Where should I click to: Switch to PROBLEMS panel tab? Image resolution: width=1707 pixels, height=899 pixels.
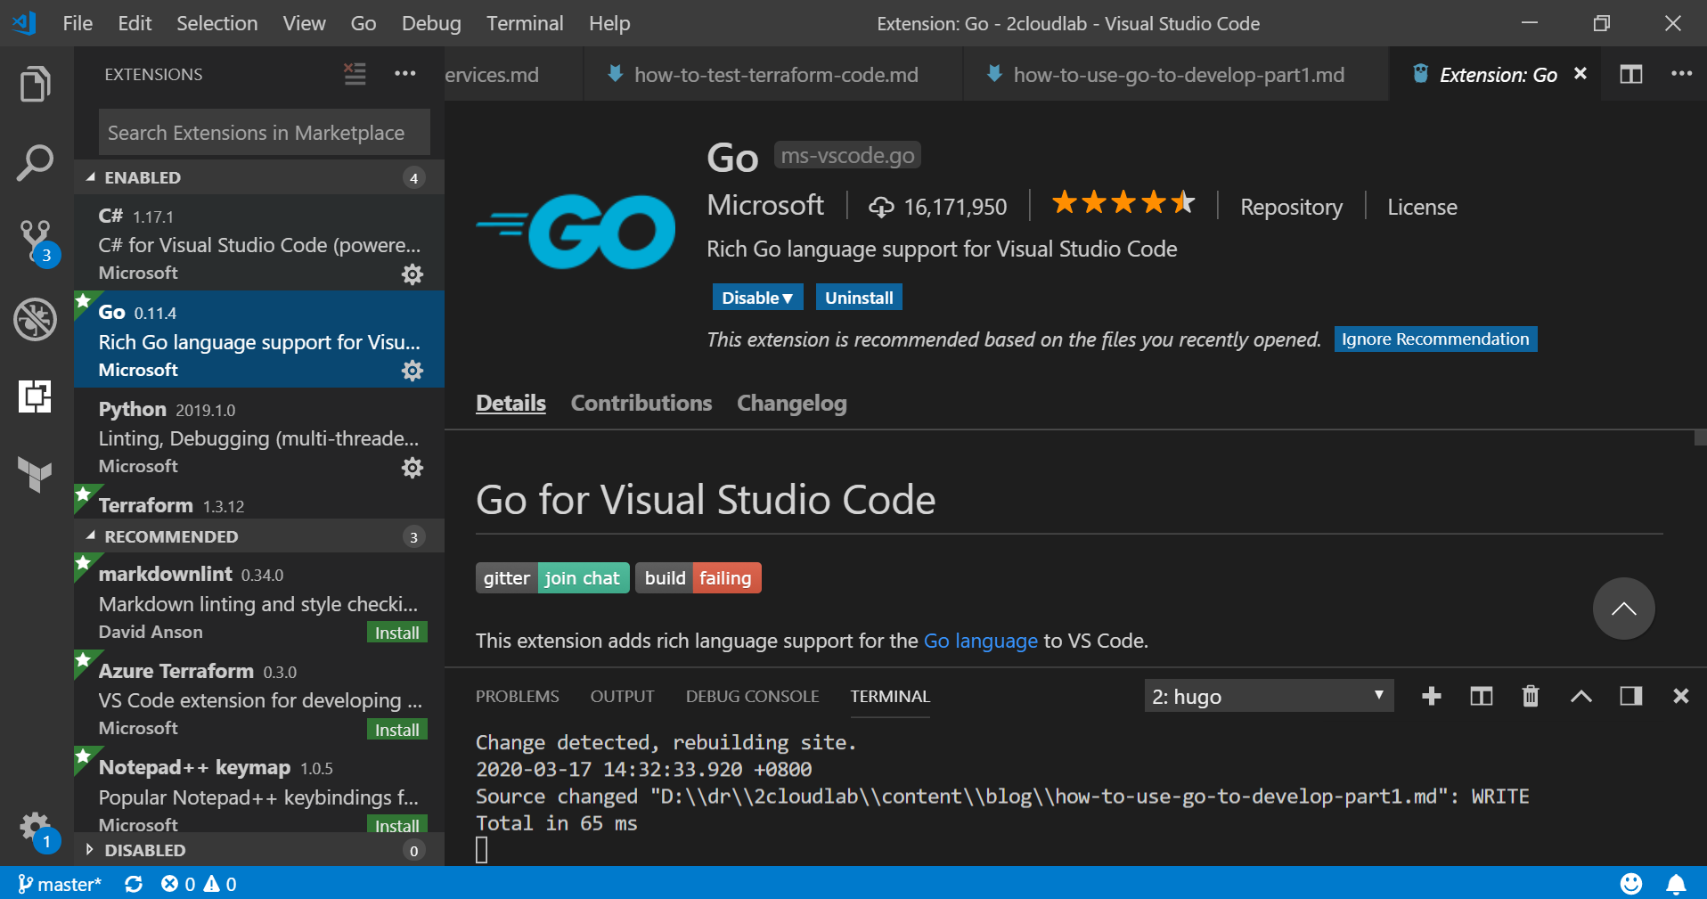pyautogui.click(x=518, y=696)
